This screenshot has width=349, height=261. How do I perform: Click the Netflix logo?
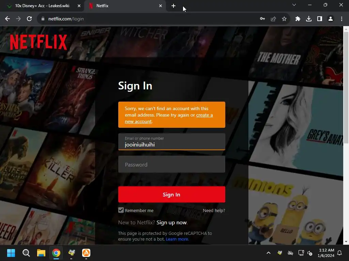coord(39,42)
